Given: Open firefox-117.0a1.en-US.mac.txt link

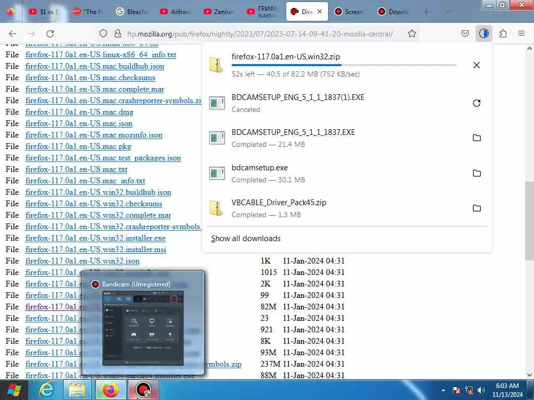Looking at the screenshot, I should tap(76, 169).
